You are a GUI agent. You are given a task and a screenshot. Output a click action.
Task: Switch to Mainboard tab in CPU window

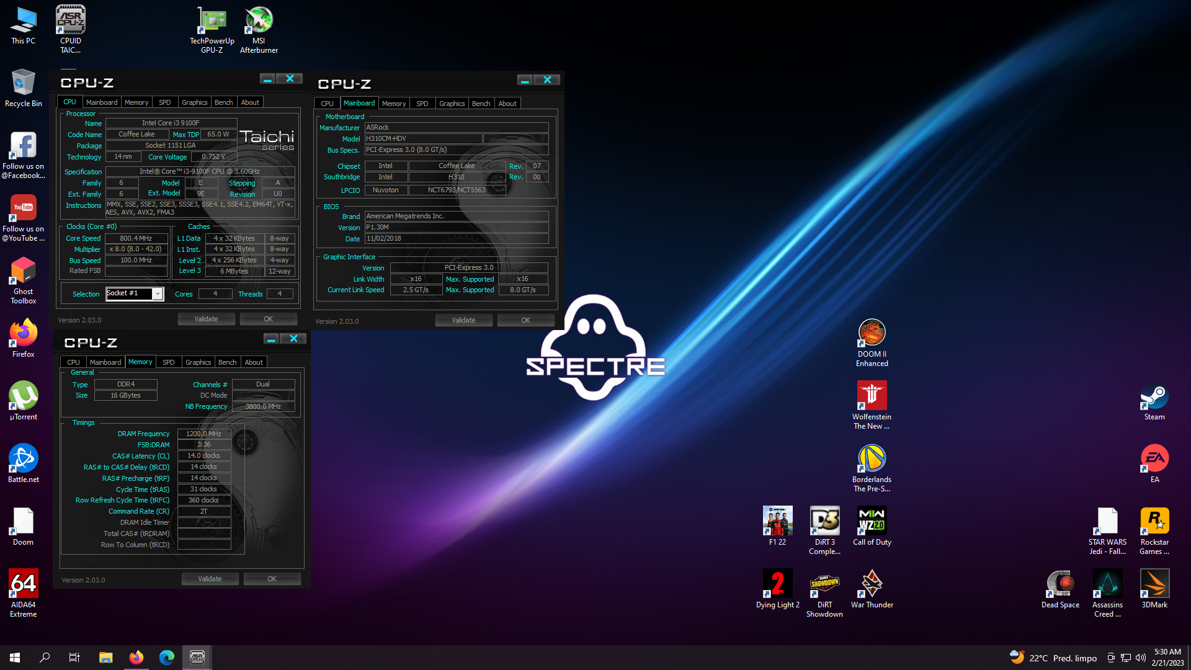(102, 102)
